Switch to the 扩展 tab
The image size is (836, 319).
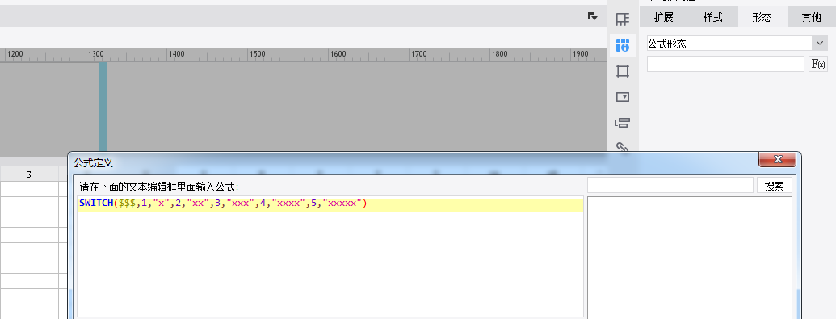point(664,17)
